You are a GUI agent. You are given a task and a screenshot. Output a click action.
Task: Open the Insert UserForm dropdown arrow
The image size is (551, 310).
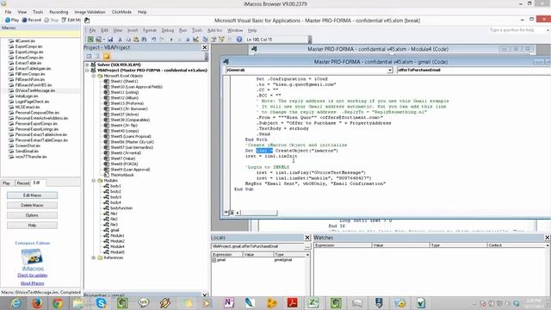click(104, 40)
